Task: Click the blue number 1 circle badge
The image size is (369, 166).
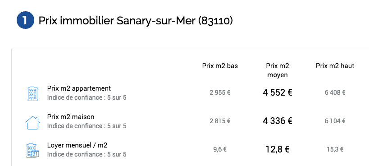Action: (25, 20)
